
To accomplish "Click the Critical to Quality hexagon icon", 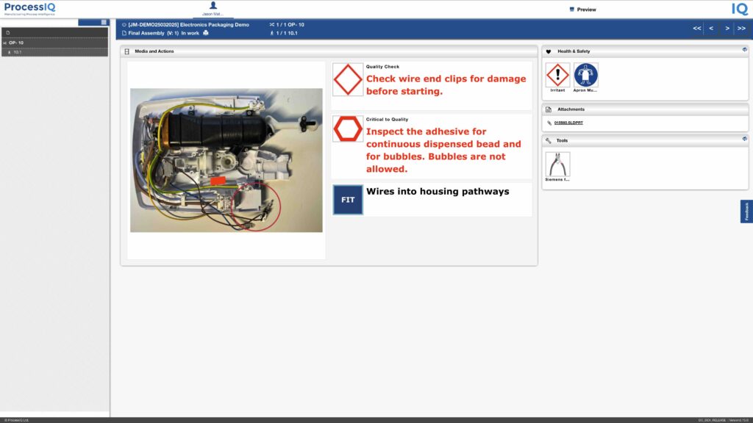I will click(x=348, y=129).
